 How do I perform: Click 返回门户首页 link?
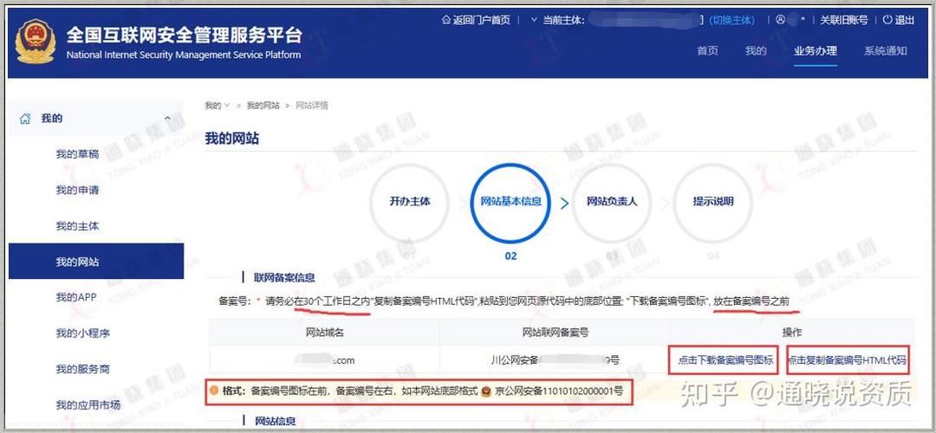482,20
